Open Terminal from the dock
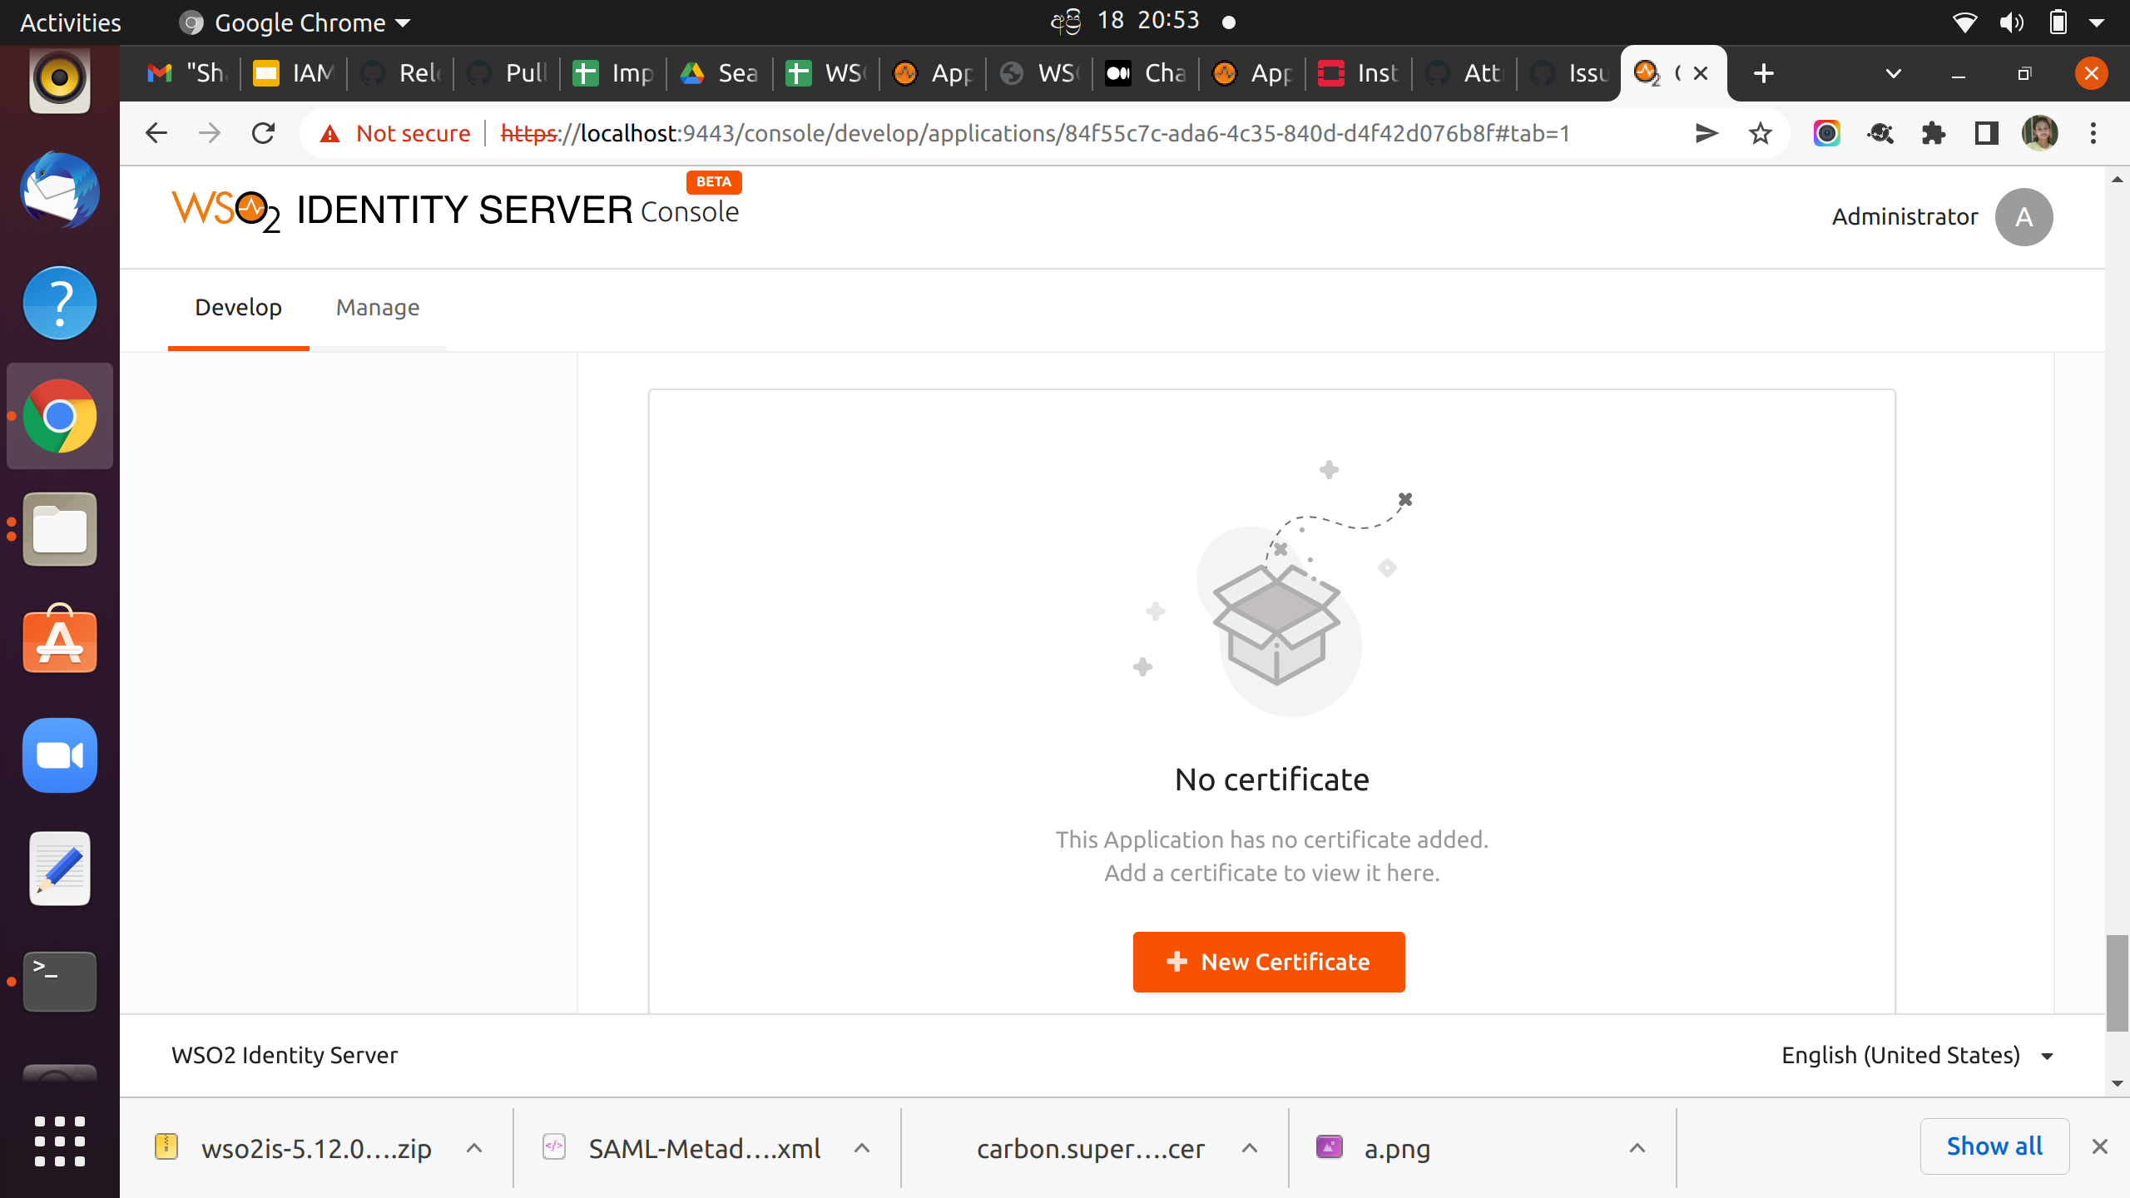 60,982
